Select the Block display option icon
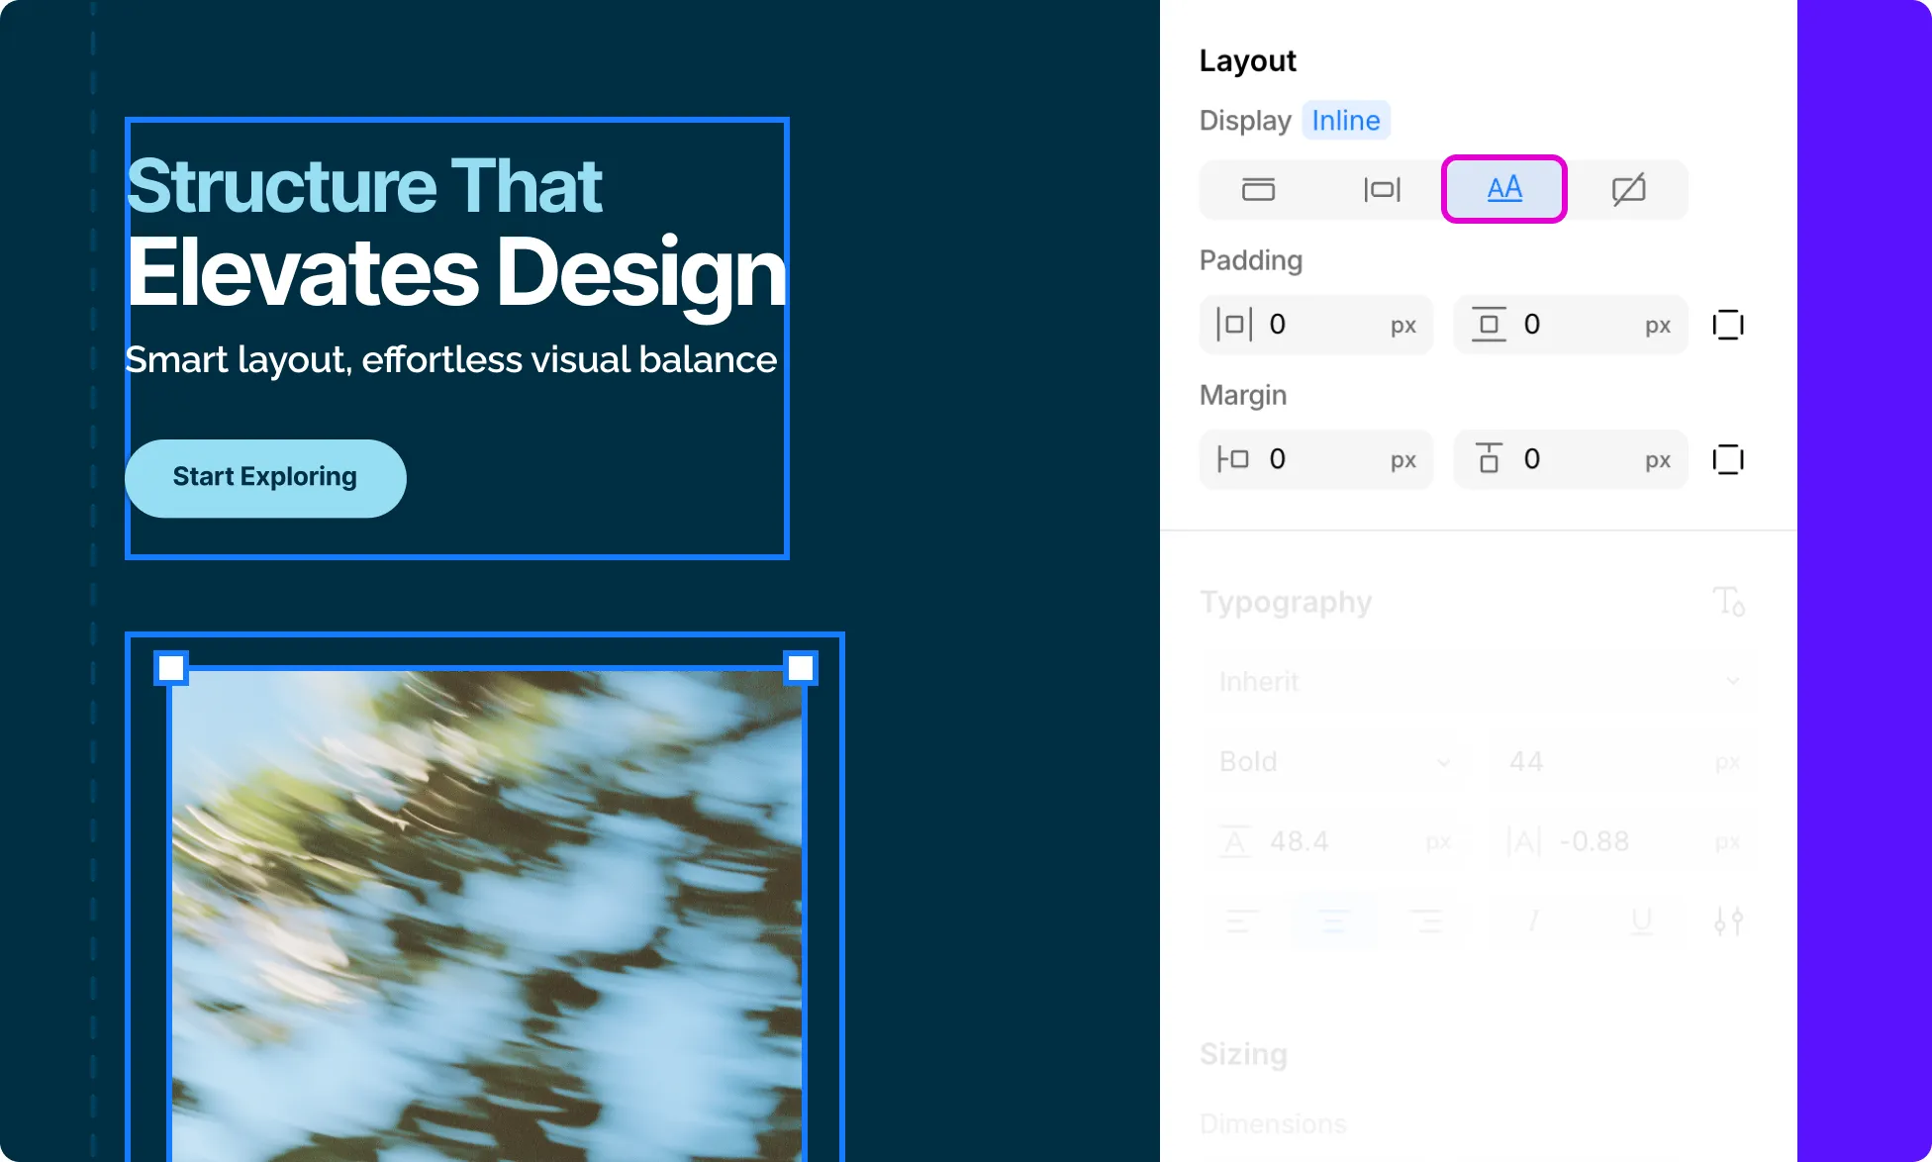Image resolution: width=1932 pixels, height=1162 pixels. (1258, 189)
